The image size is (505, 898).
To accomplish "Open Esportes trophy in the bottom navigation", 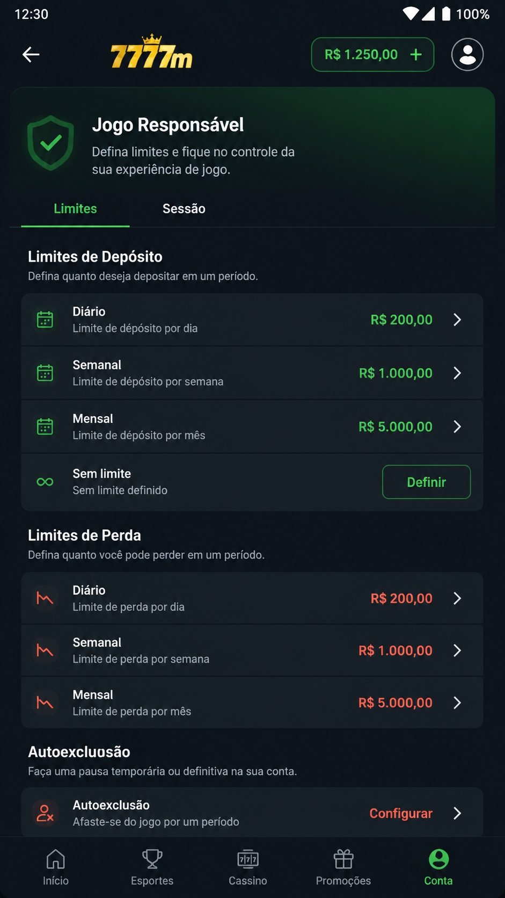I will pyautogui.click(x=152, y=867).
